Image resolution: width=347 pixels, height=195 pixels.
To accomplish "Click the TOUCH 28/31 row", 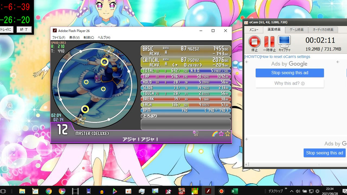I will tap(186, 94).
